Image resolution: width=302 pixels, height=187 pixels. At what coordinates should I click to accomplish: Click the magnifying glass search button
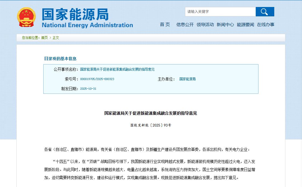[265, 12]
